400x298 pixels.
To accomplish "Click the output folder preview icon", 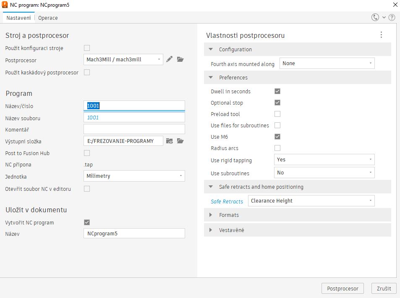I will [169, 141].
